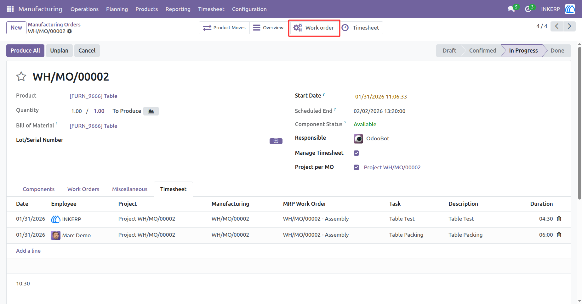Click the OdooBot responsible field
582x304 pixels.
point(378,138)
